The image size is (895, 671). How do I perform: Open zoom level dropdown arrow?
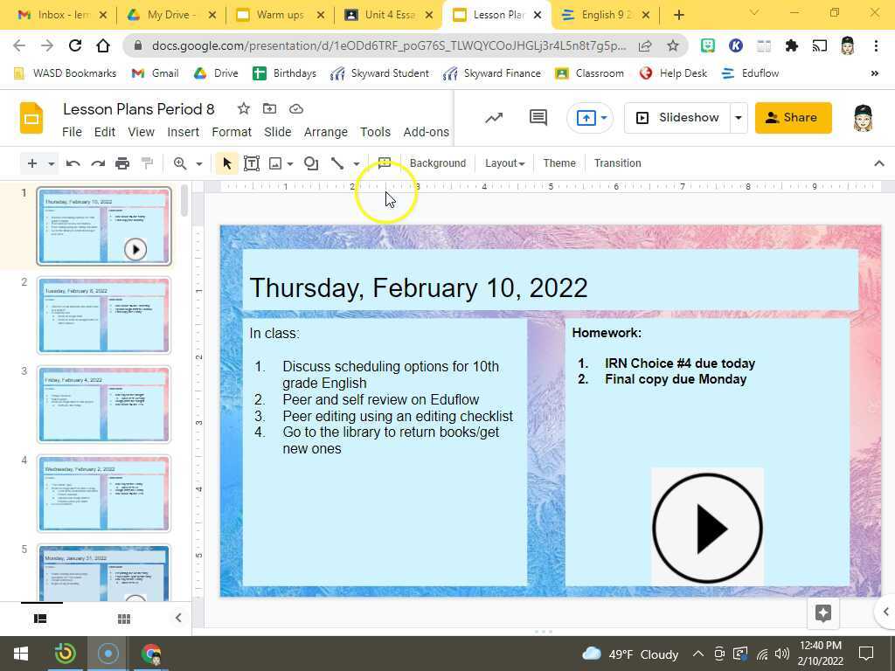pyautogui.click(x=198, y=163)
